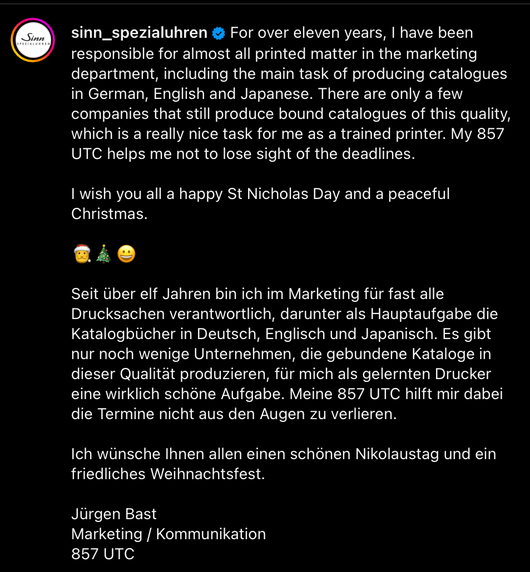Viewport: 530px width, 572px height.
Task: Click the final 857 UTC line
Action: pos(103,554)
